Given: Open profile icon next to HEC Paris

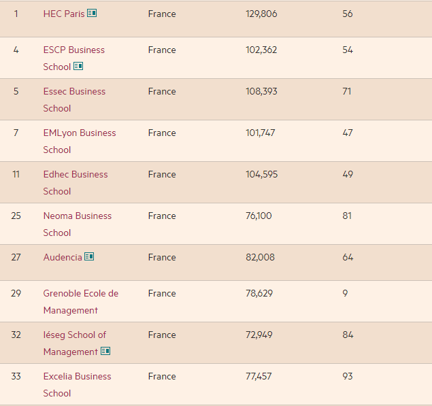Looking at the screenshot, I should (x=92, y=13).
